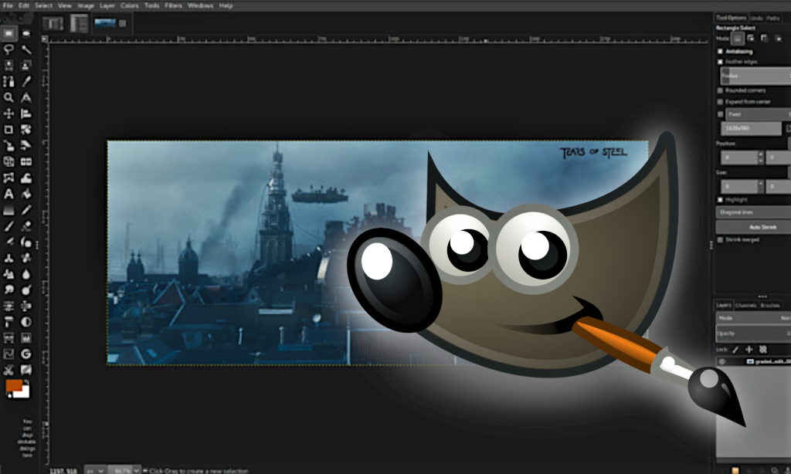The image size is (791, 474).
Task: Select the Move tool
Action: (8, 113)
